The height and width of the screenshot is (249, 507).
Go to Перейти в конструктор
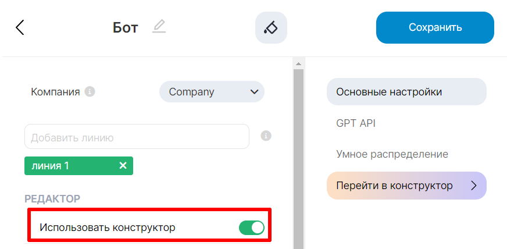click(395, 186)
